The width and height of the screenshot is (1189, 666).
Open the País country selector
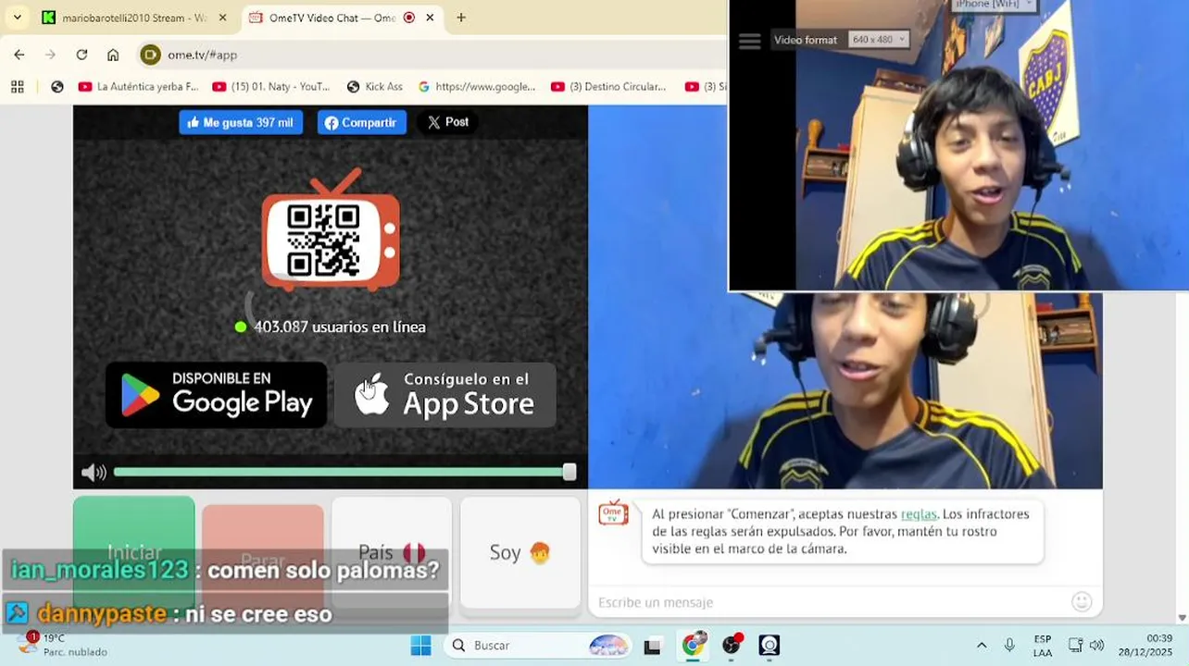point(392,552)
